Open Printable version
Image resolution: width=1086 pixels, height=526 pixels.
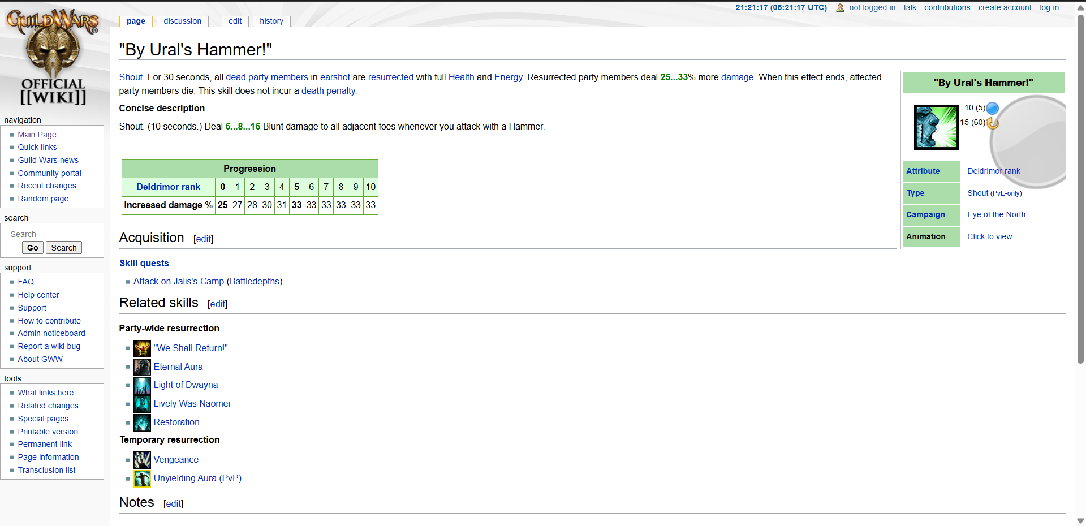click(x=48, y=432)
